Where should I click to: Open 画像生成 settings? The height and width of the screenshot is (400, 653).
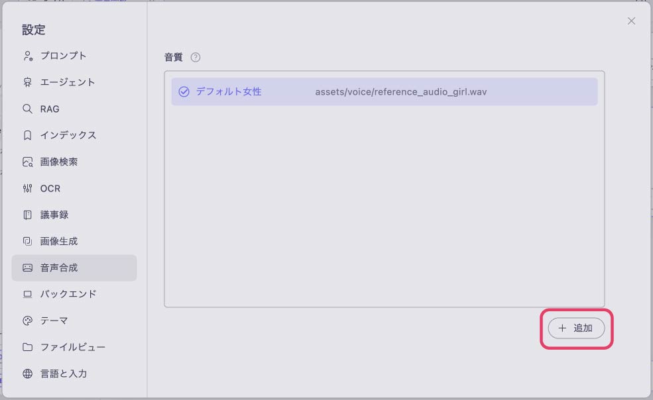coord(74,242)
